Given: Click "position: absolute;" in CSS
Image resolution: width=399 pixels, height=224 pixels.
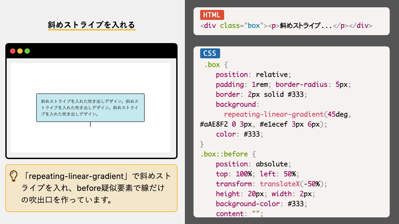Looking at the screenshot, I should [x=254, y=164].
